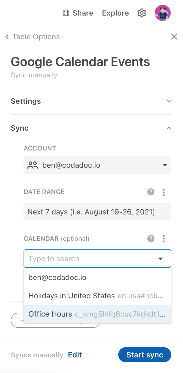The image size is (183, 373).
Task: Expand the Settings section
Action: point(169,101)
